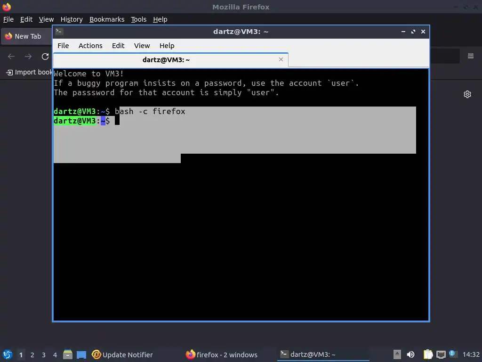Minimize the terminal window
This screenshot has height=362, width=482.
pos(403,32)
